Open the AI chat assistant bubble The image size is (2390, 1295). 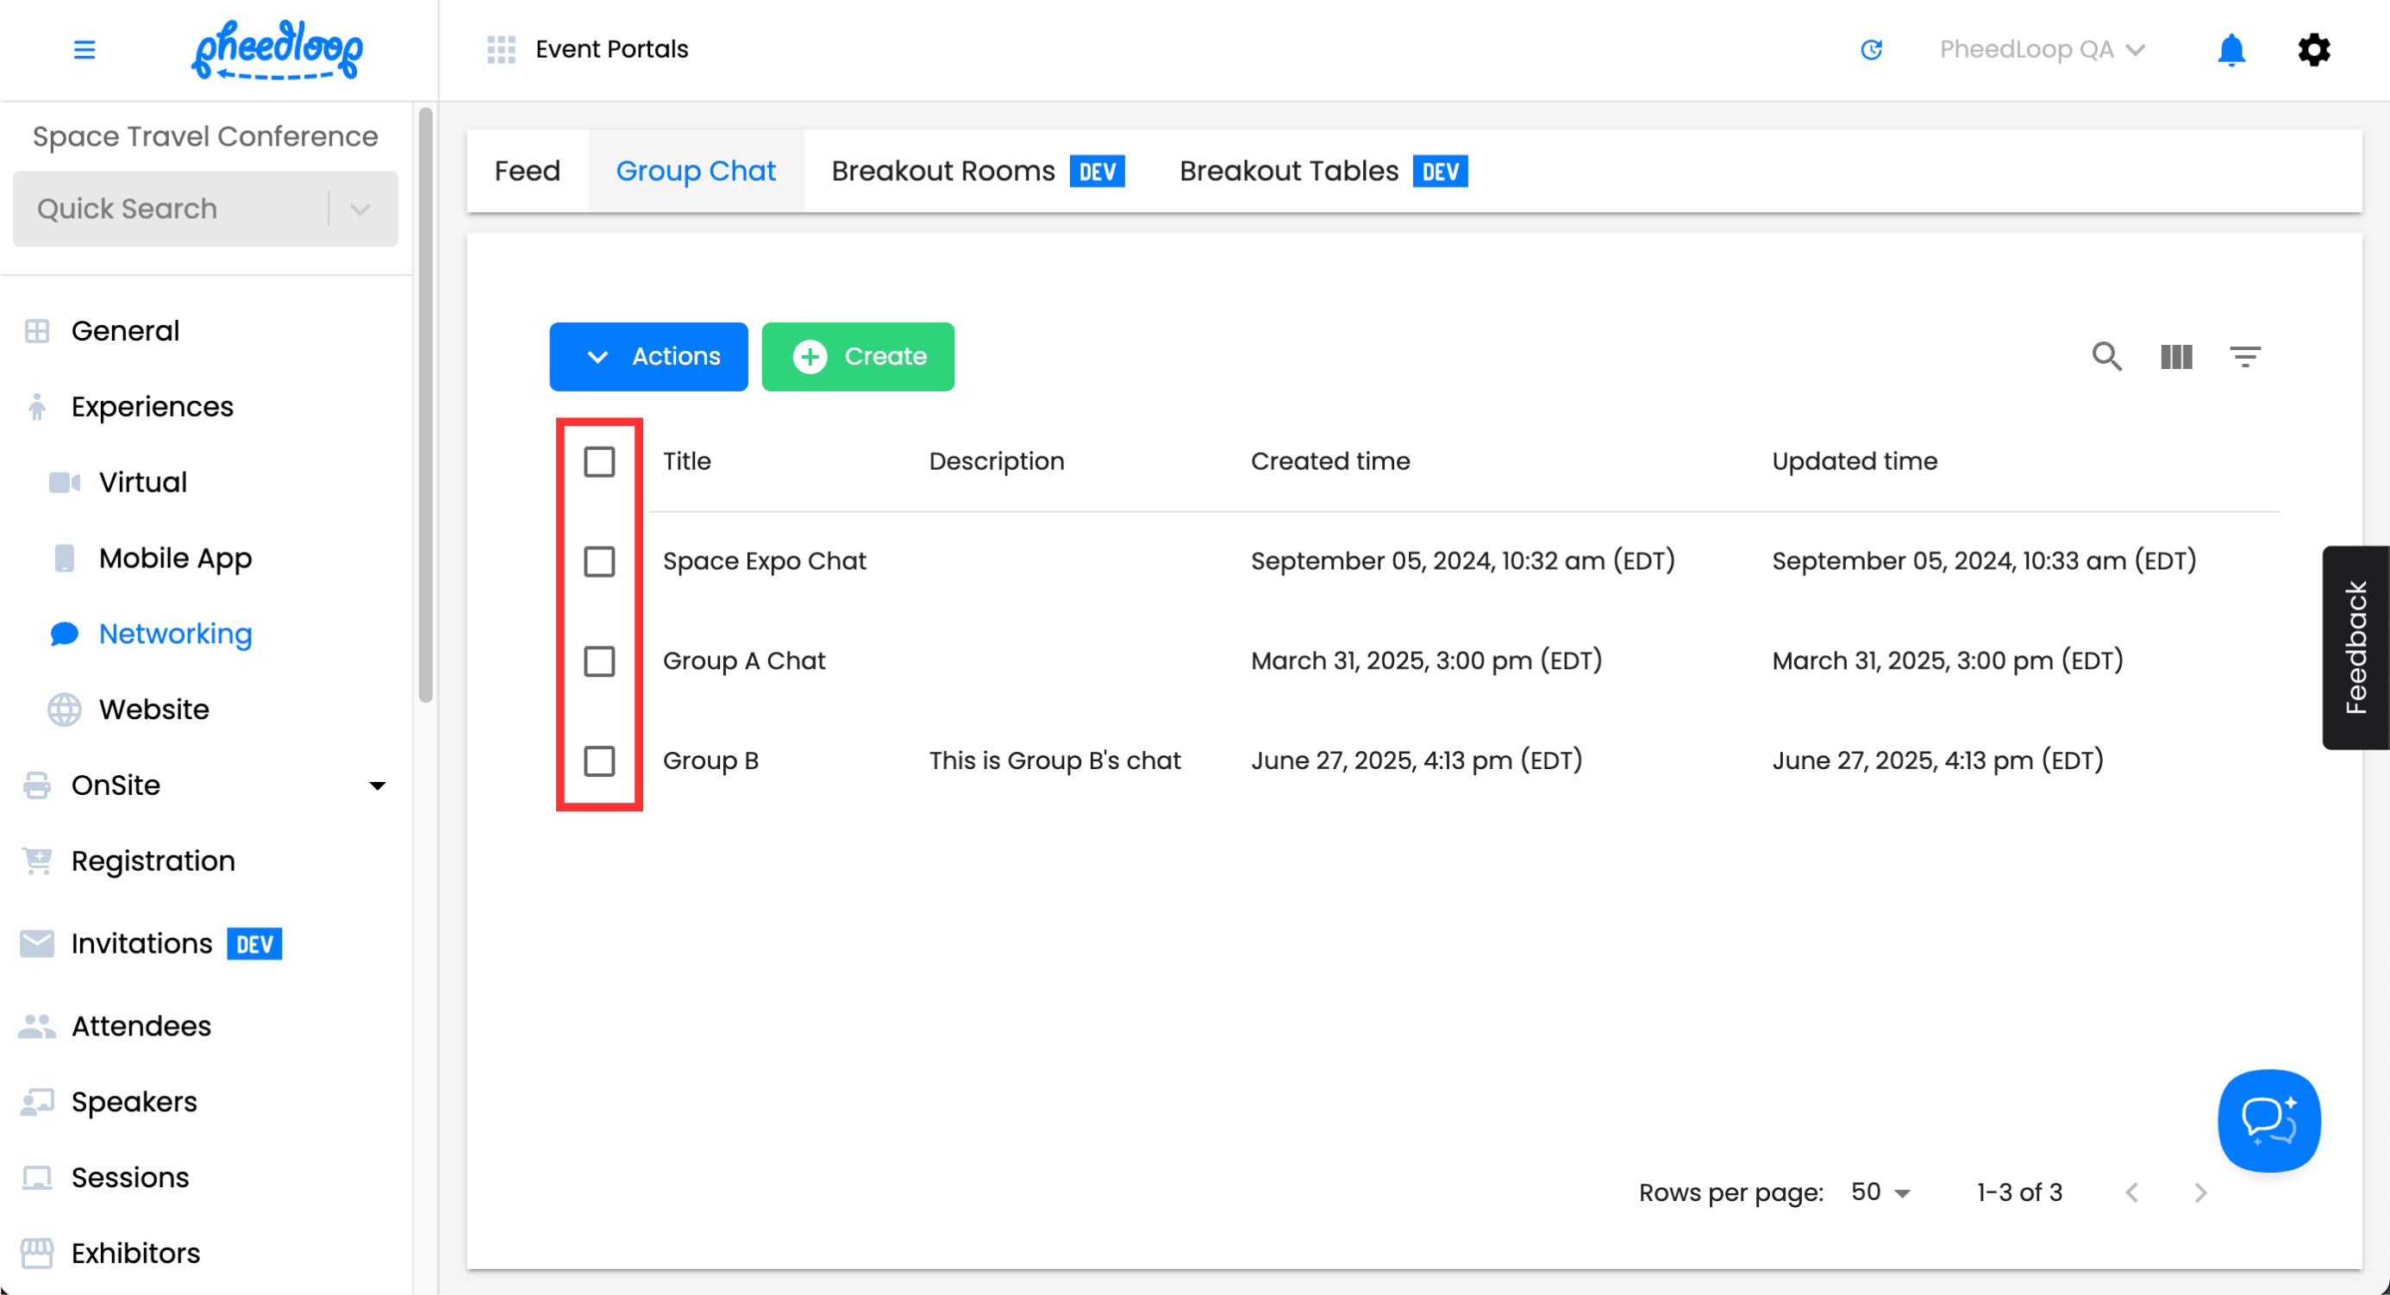pos(2268,1120)
